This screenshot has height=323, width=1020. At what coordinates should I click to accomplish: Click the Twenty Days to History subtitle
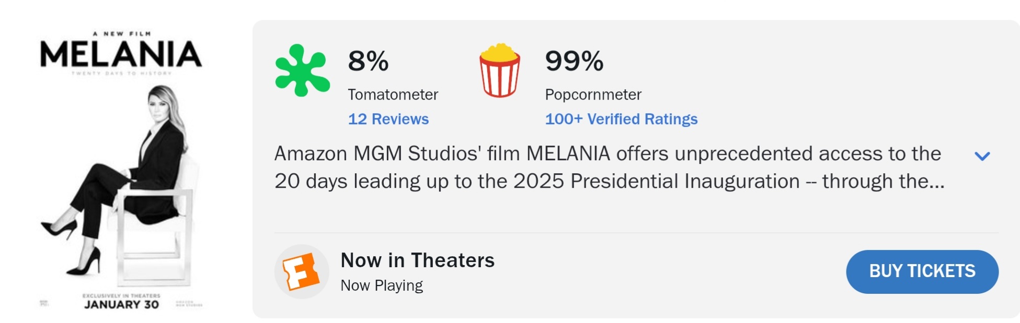tap(121, 74)
